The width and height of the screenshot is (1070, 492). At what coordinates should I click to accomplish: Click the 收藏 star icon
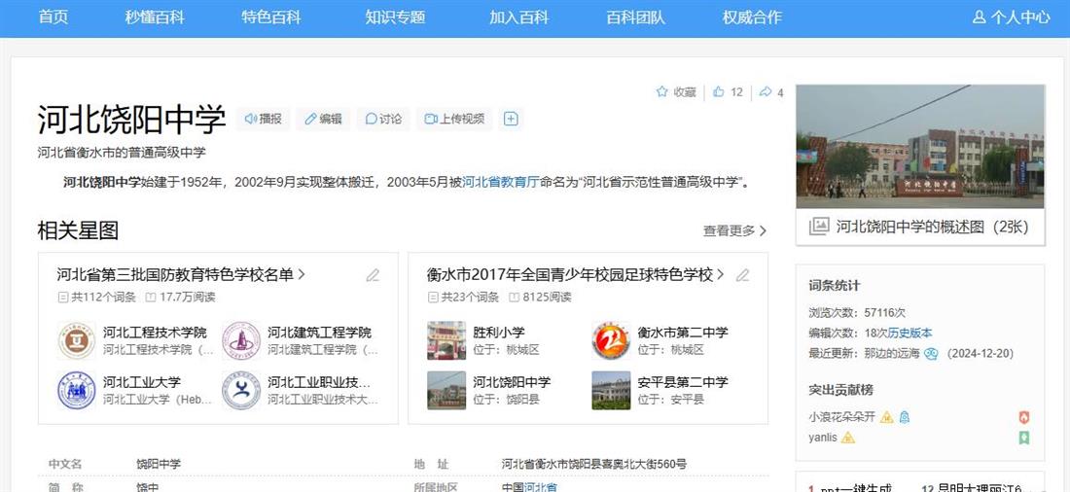661,91
